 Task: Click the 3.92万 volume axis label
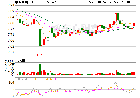[10, 68]
